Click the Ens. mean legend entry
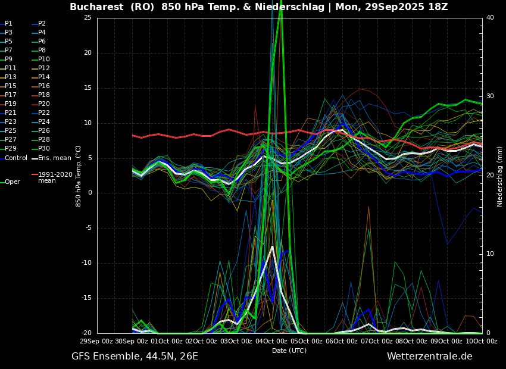Screen dimensions: 506x369 click(x=54, y=158)
